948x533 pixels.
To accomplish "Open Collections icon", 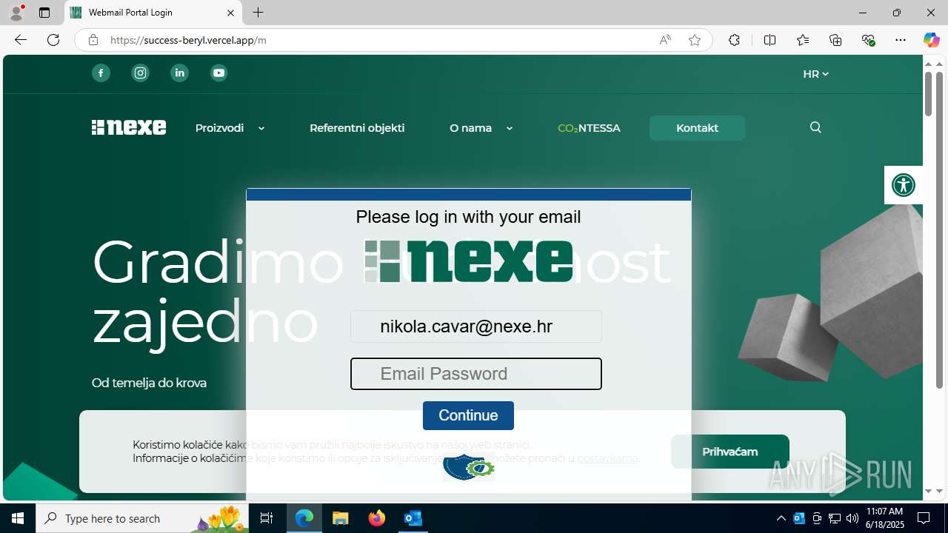I will pos(835,40).
